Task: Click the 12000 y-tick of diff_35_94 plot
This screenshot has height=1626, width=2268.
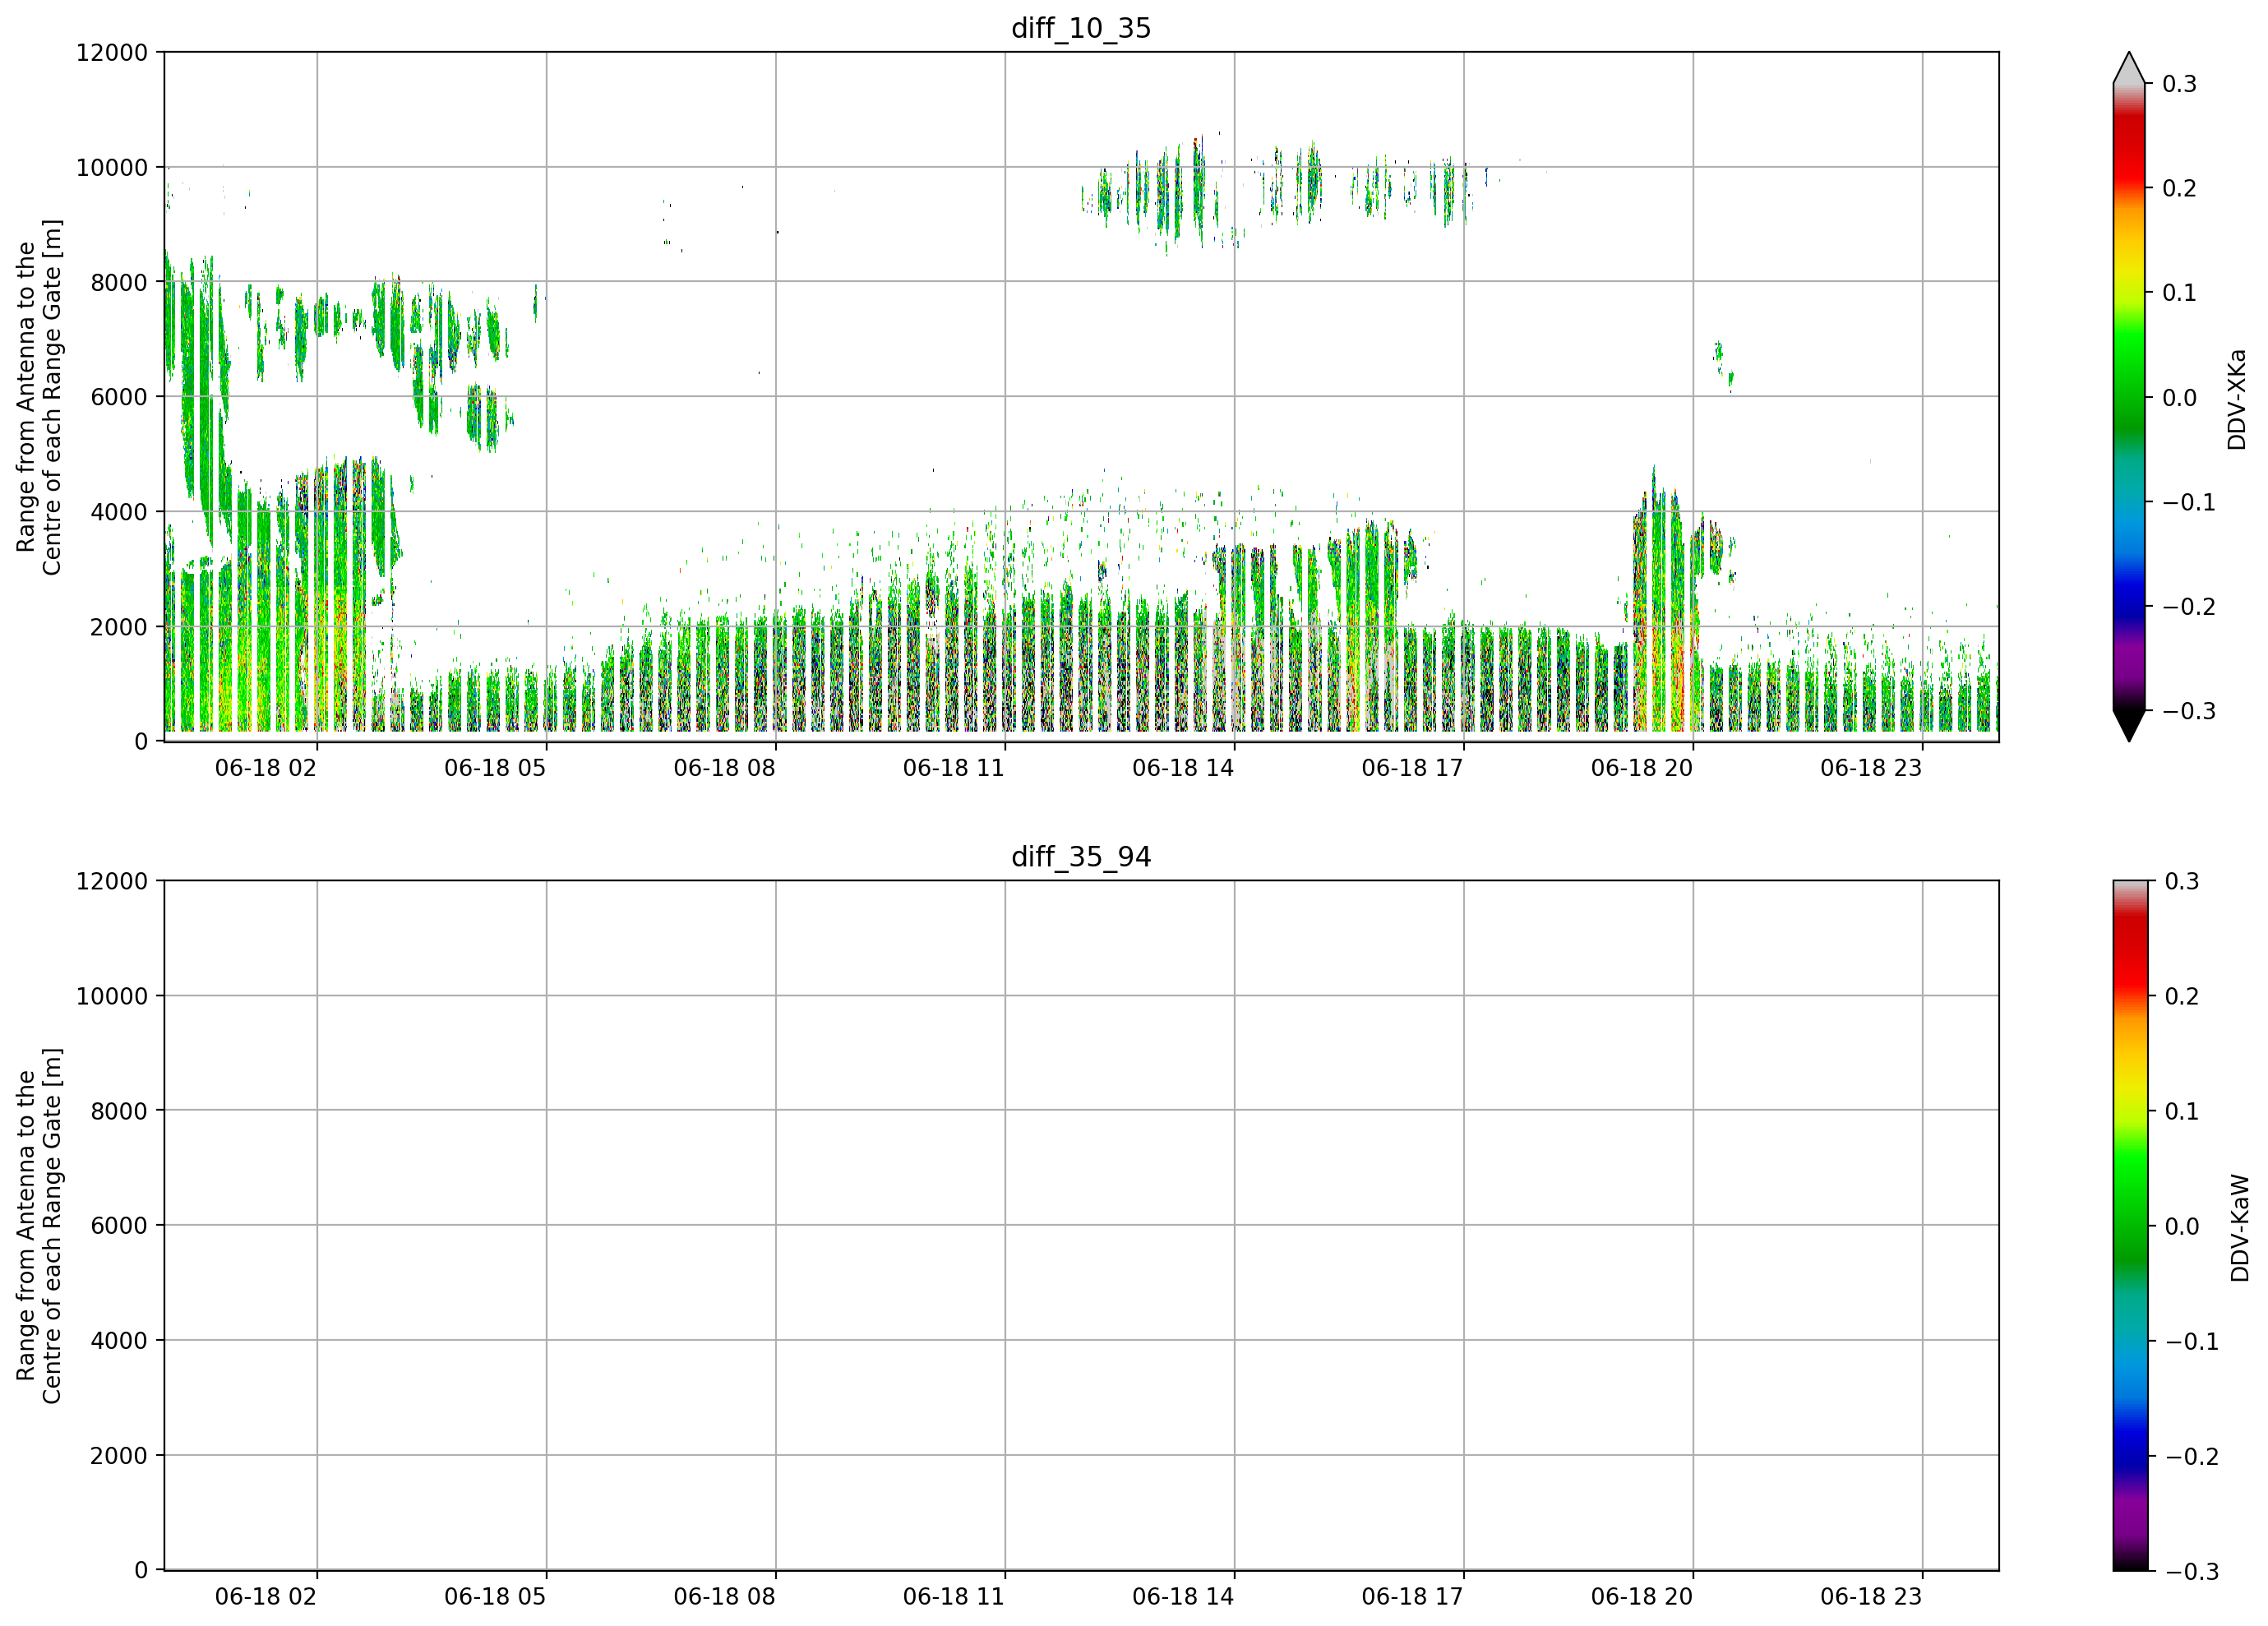Action: [x=112, y=881]
